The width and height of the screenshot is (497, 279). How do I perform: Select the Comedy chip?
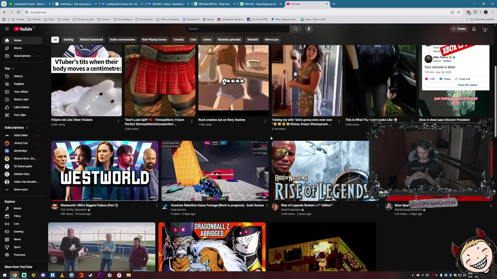179,40
